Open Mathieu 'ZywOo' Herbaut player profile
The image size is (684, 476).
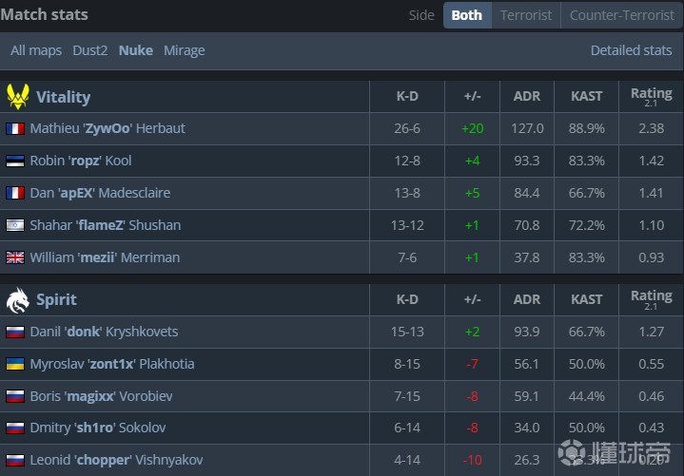point(107,128)
